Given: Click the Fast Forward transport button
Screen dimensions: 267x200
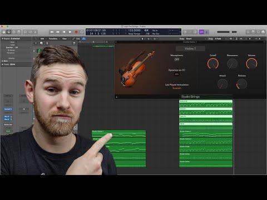Looking at the screenshot, I should (x=58, y=32).
